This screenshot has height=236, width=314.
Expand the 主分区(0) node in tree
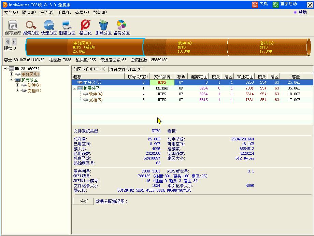(11, 74)
